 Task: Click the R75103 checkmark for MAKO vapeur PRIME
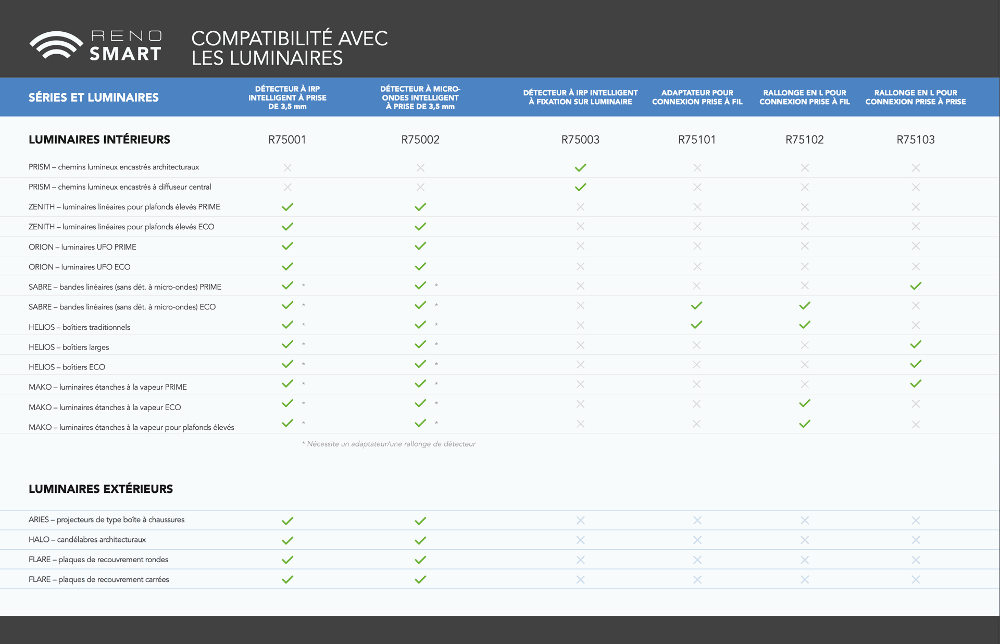(x=916, y=383)
